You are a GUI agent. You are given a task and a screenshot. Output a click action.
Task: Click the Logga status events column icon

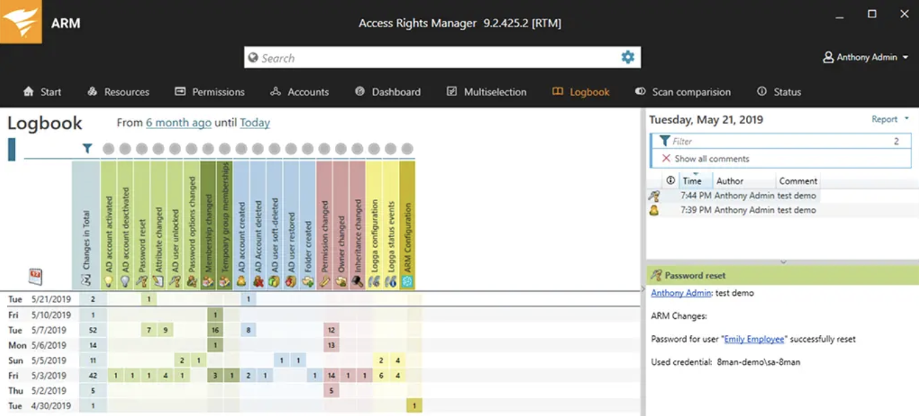391,281
